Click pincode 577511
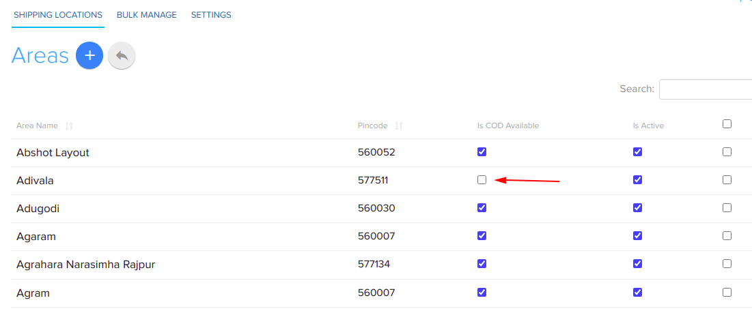The height and width of the screenshot is (309, 752). (x=373, y=181)
